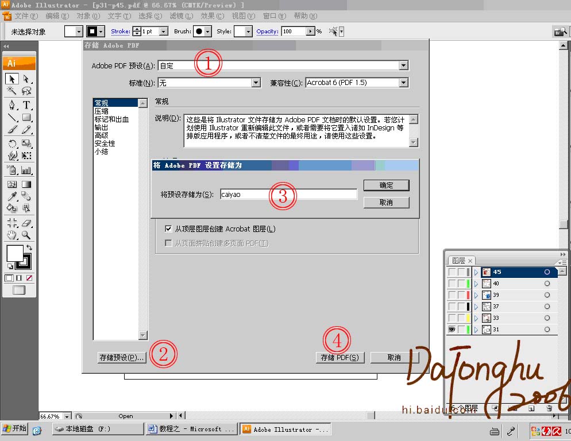Open the Stroke weight dropdown
The width and height of the screenshot is (571, 441).
coord(164,32)
